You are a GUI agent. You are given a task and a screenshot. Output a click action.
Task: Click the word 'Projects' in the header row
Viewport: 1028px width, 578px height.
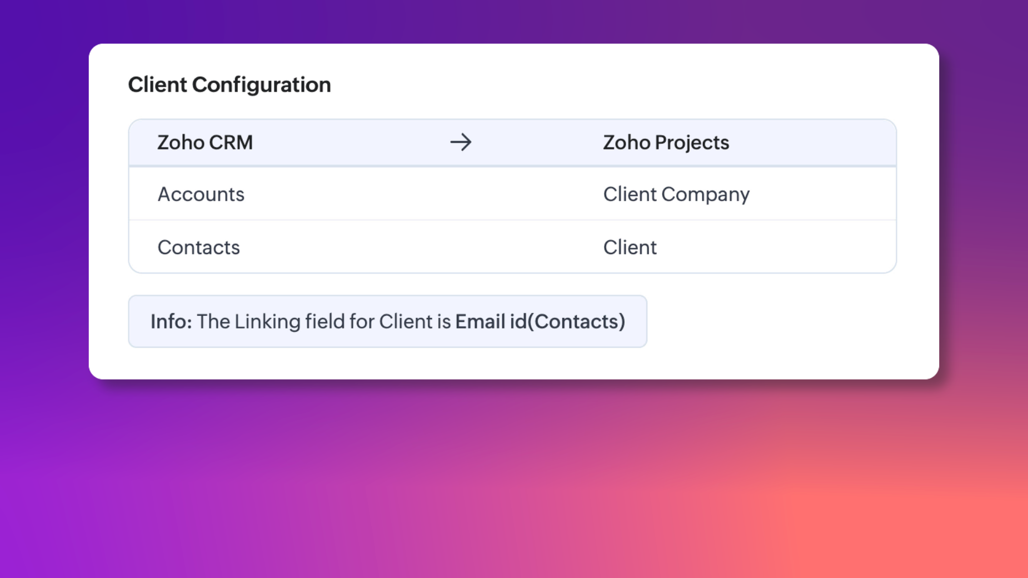point(692,143)
